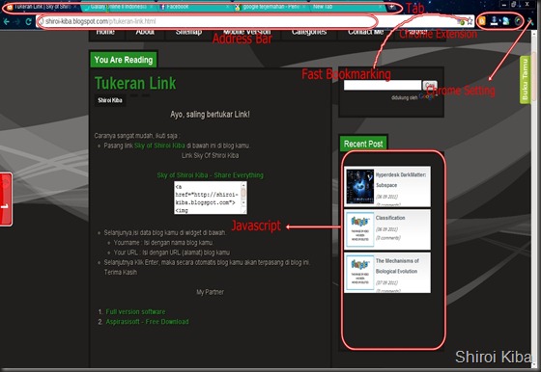Switch to the Google Terjemahan tab
The height and width of the screenshot is (372, 541).
click(x=270, y=7)
